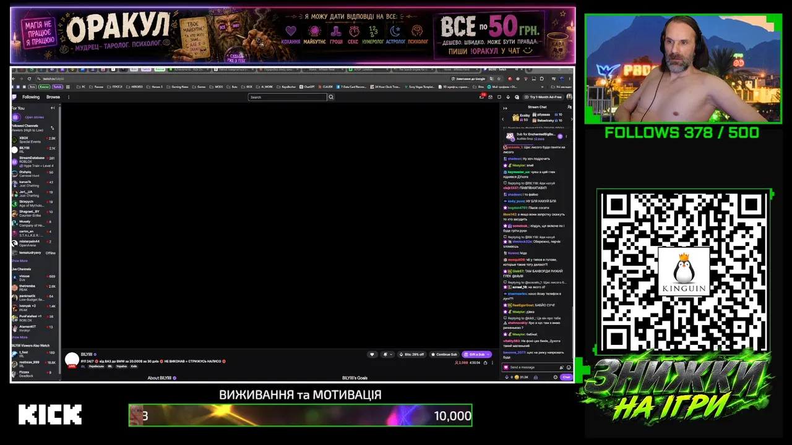This screenshot has width=792, height=445.
Task: Click the Twitch logo home icon
Action: pyautogui.click(x=14, y=97)
